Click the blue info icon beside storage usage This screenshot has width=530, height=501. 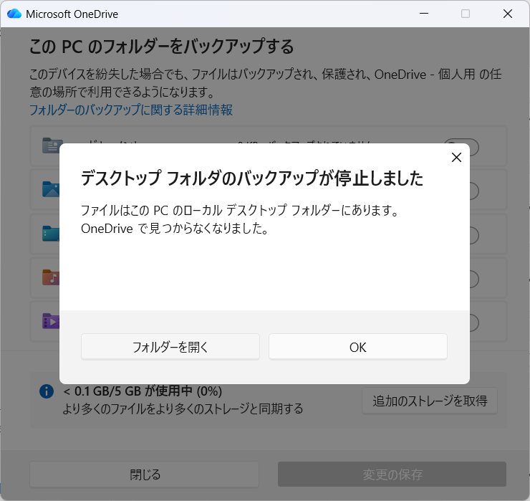(x=47, y=391)
